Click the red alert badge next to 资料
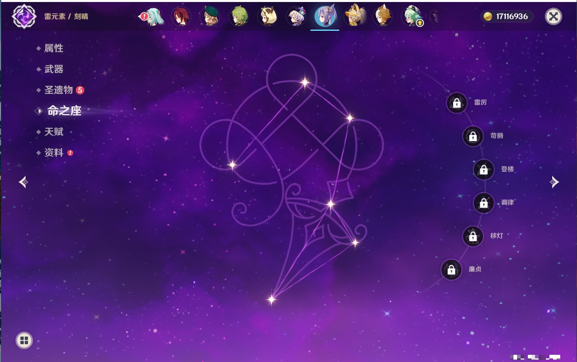Image resolution: width=577 pixels, height=362 pixels. coord(70,153)
